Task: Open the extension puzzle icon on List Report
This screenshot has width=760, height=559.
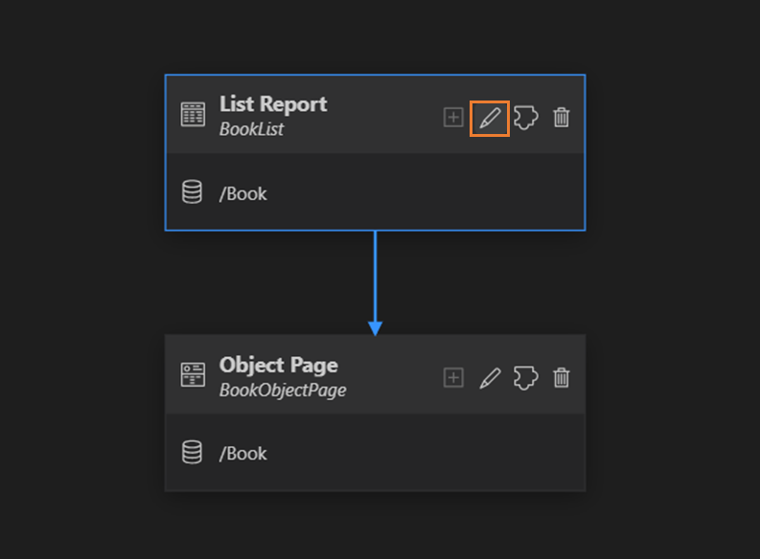Action: (526, 118)
